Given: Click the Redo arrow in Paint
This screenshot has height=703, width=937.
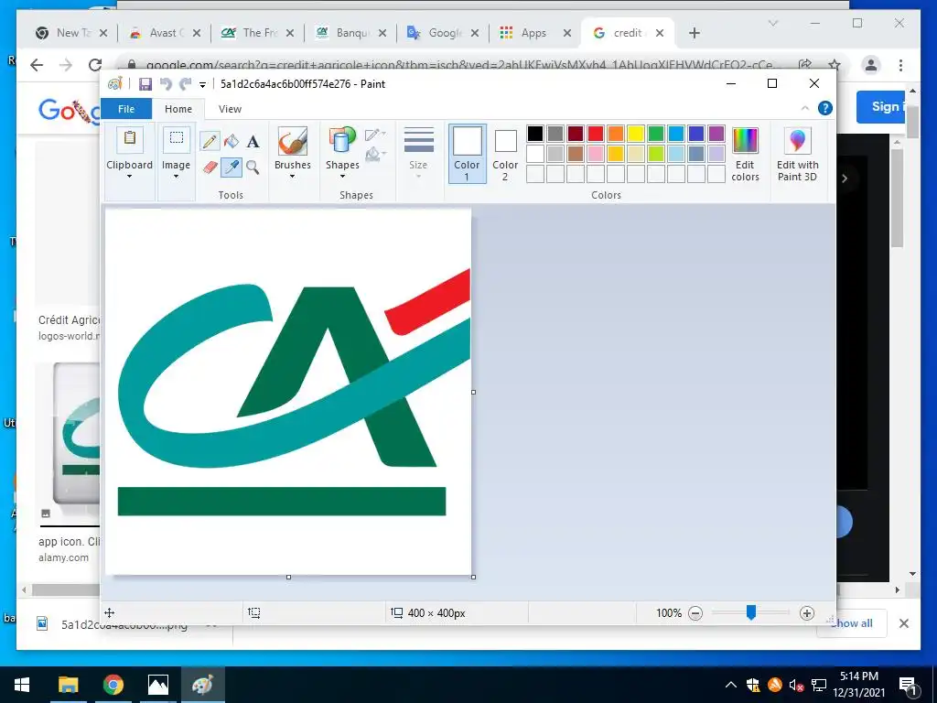Looking at the screenshot, I should [186, 84].
